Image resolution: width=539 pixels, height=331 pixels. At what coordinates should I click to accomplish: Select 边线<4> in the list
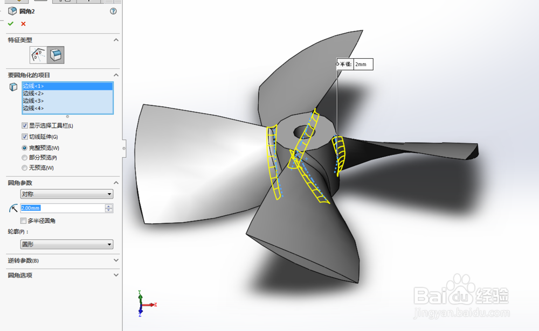click(67, 108)
